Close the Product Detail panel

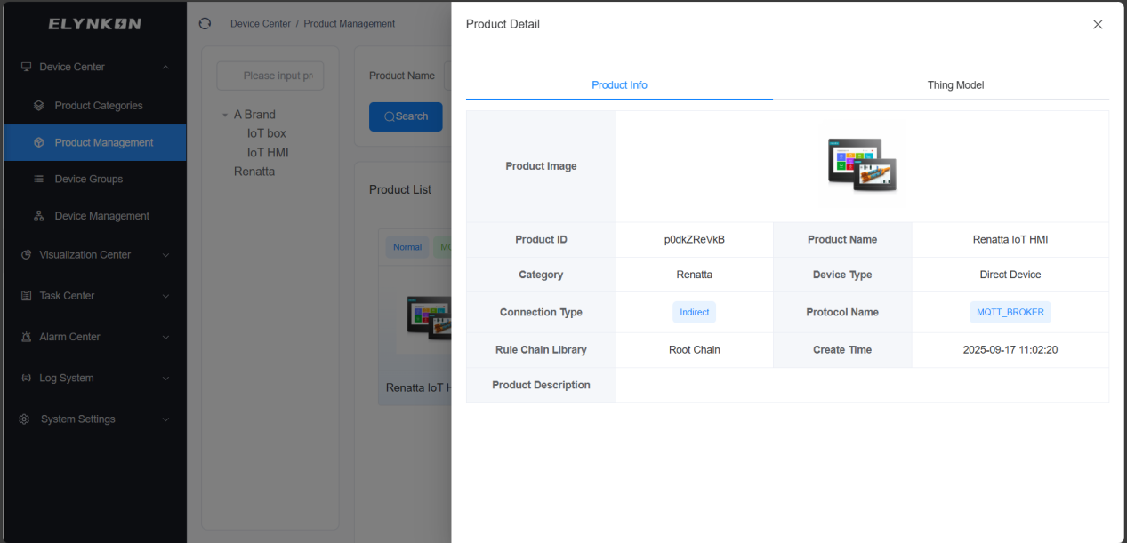[1098, 25]
